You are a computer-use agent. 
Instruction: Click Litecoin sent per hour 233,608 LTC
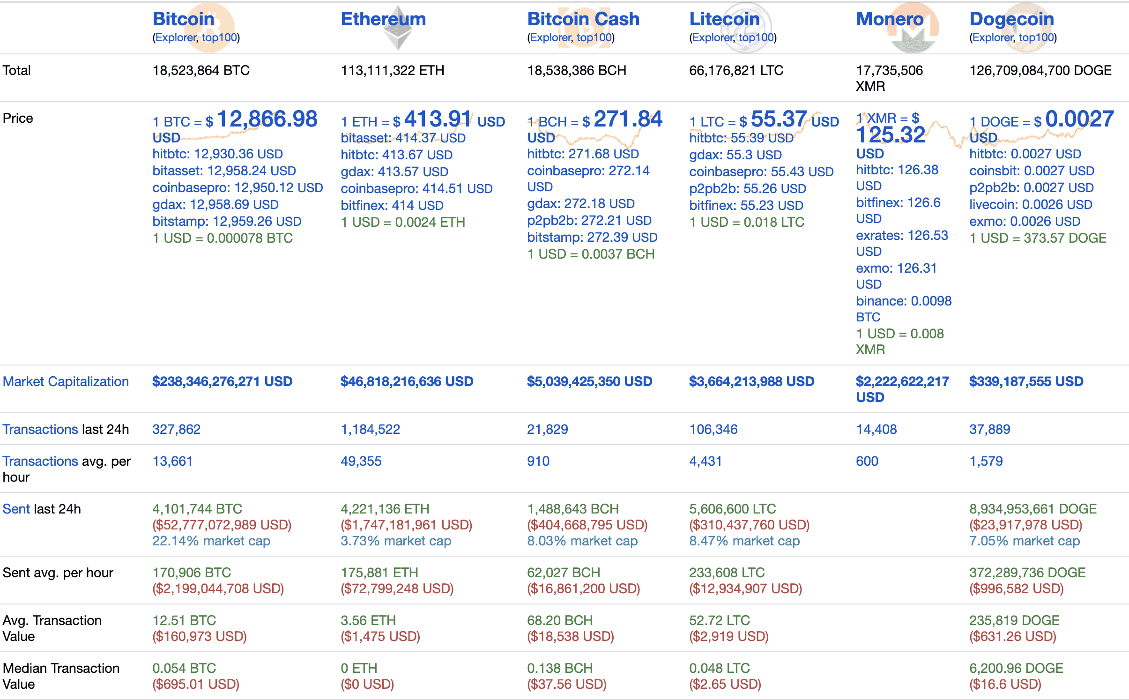pyautogui.click(x=727, y=573)
